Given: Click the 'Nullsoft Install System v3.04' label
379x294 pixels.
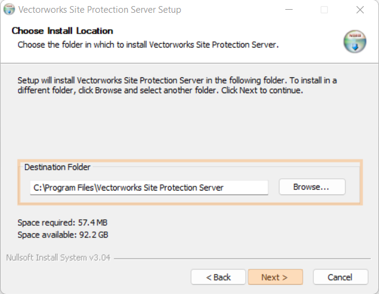Looking at the screenshot, I should click(58, 257).
